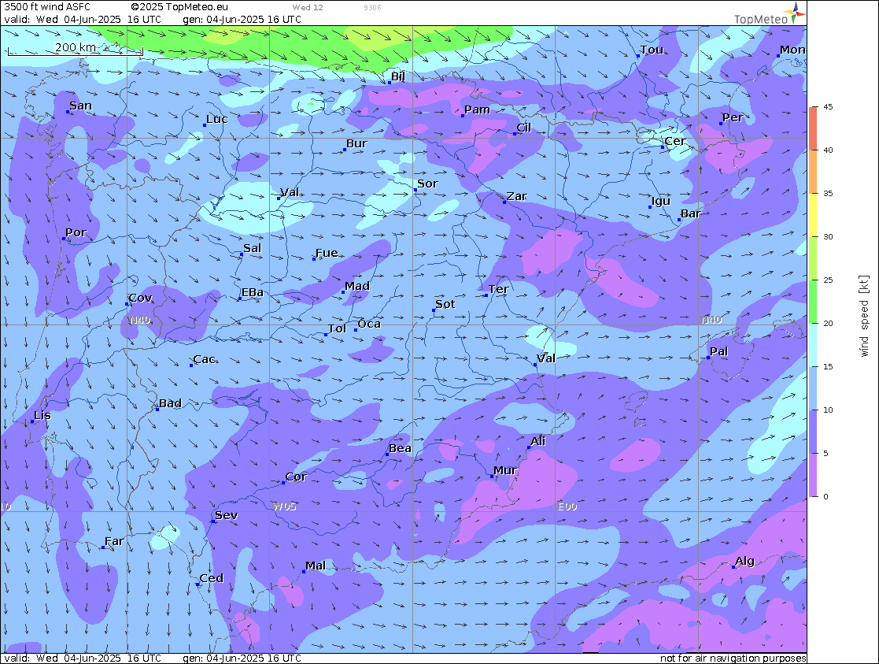Viewport: 879px width, 664px height.
Task: Click the yellow 30-35 kt legend band
Action: pyautogui.click(x=813, y=214)
